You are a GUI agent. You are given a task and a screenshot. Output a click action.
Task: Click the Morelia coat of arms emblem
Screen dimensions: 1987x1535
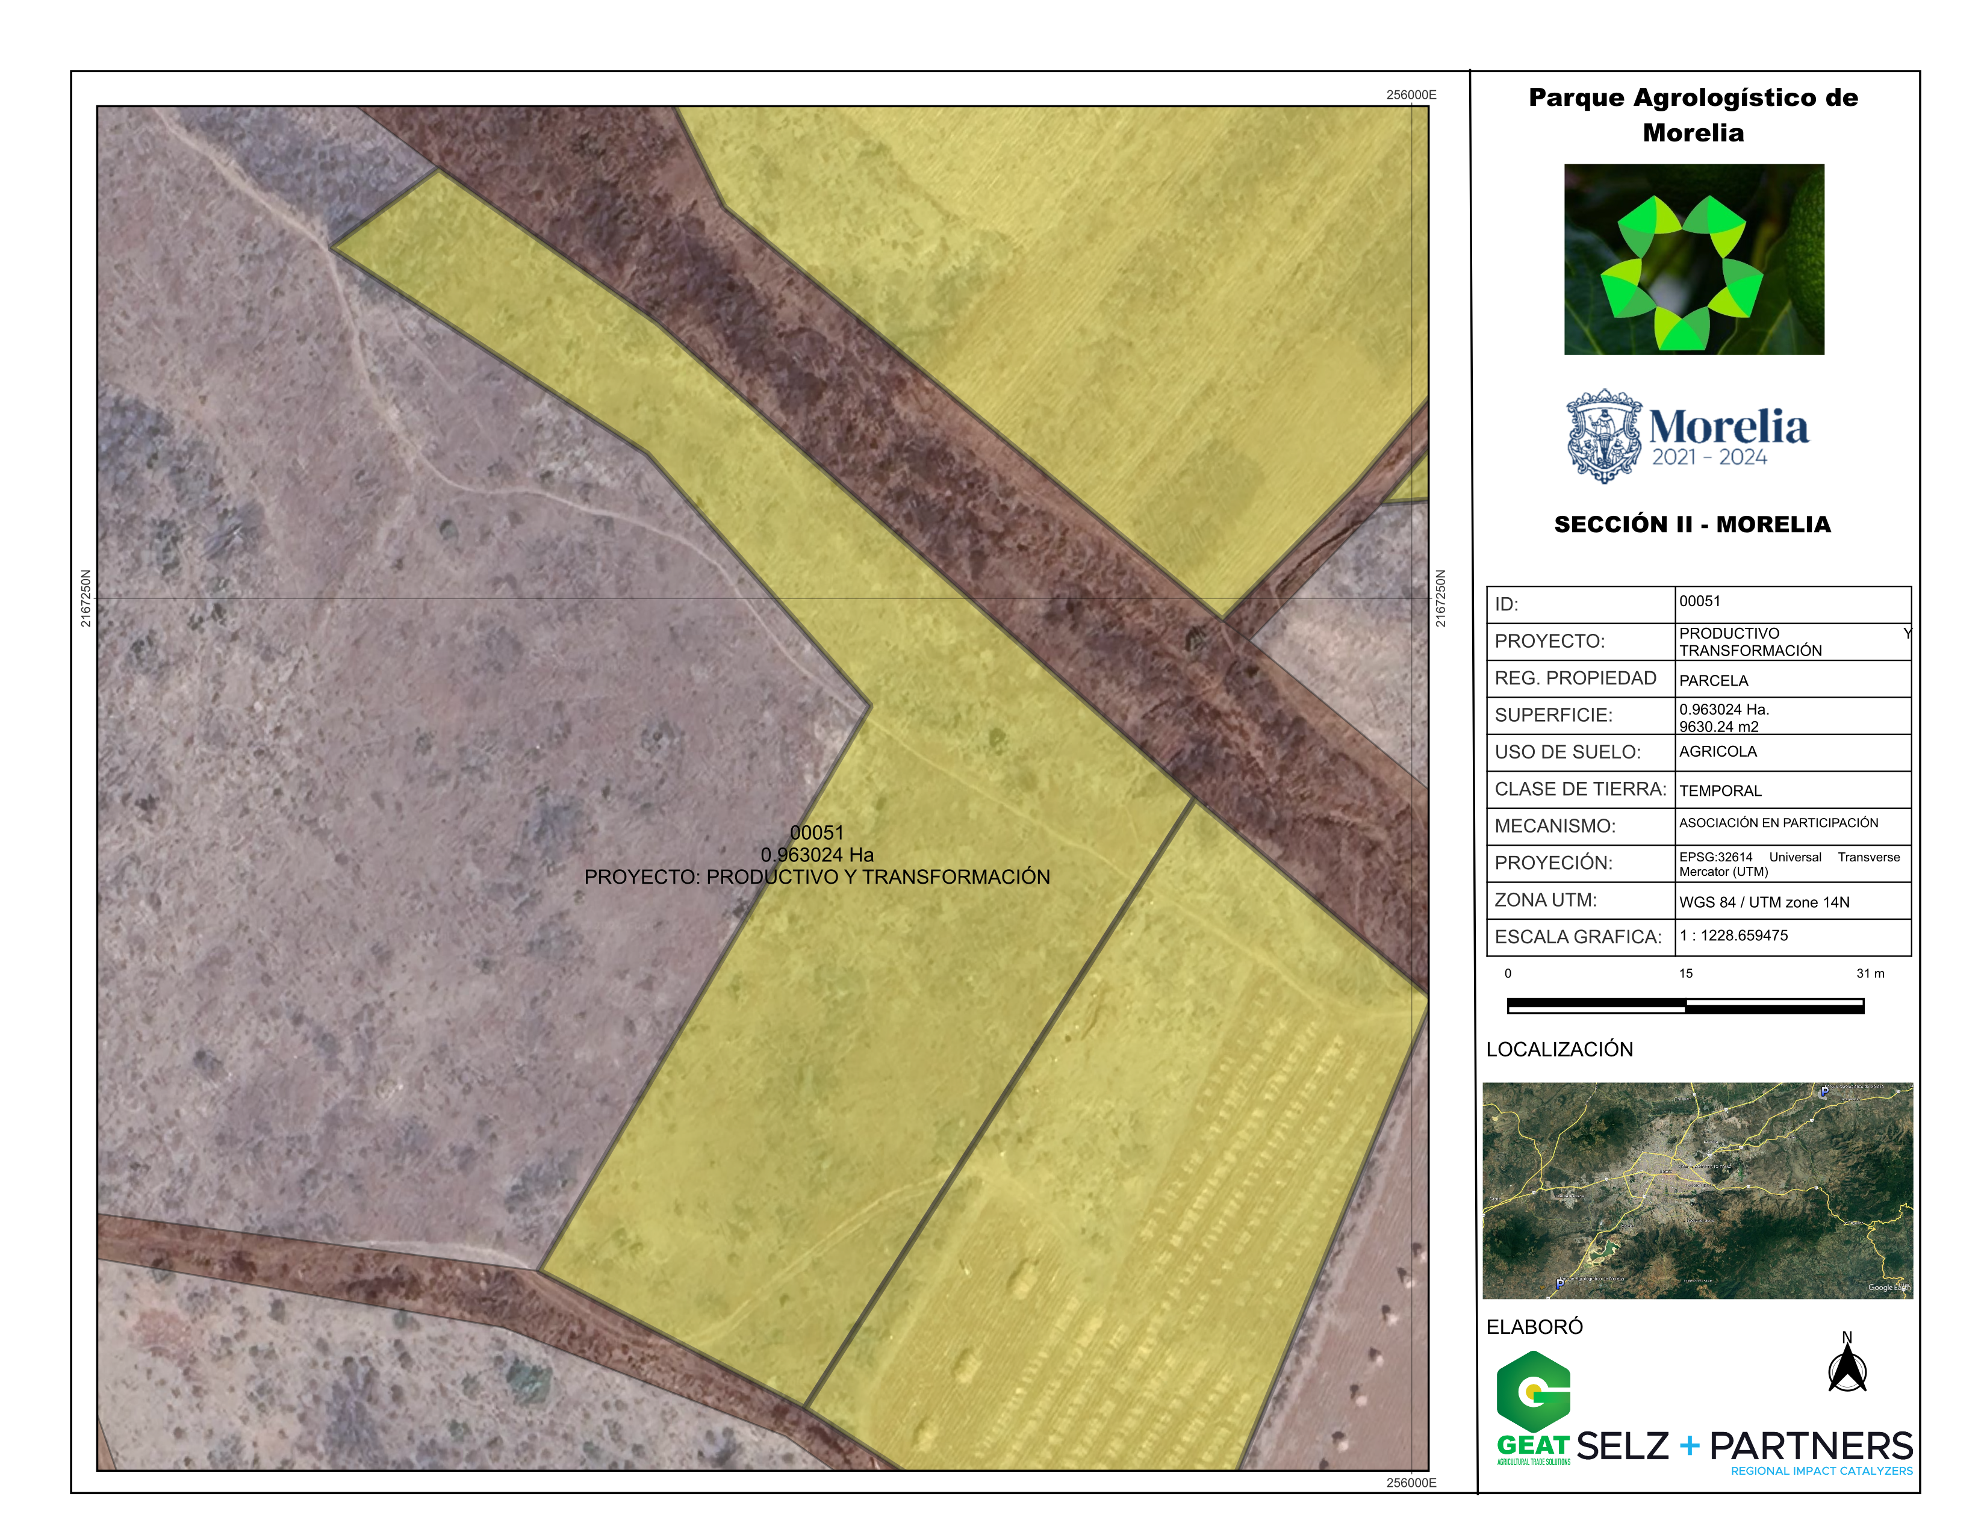pyautogui.click(x=1604, y=436)
